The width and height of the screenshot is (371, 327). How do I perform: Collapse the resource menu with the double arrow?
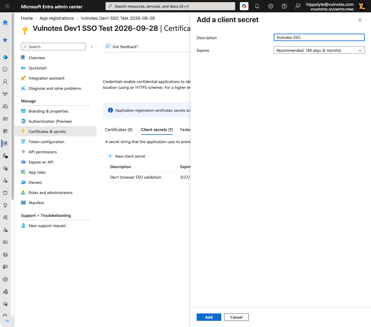(92, 47)
